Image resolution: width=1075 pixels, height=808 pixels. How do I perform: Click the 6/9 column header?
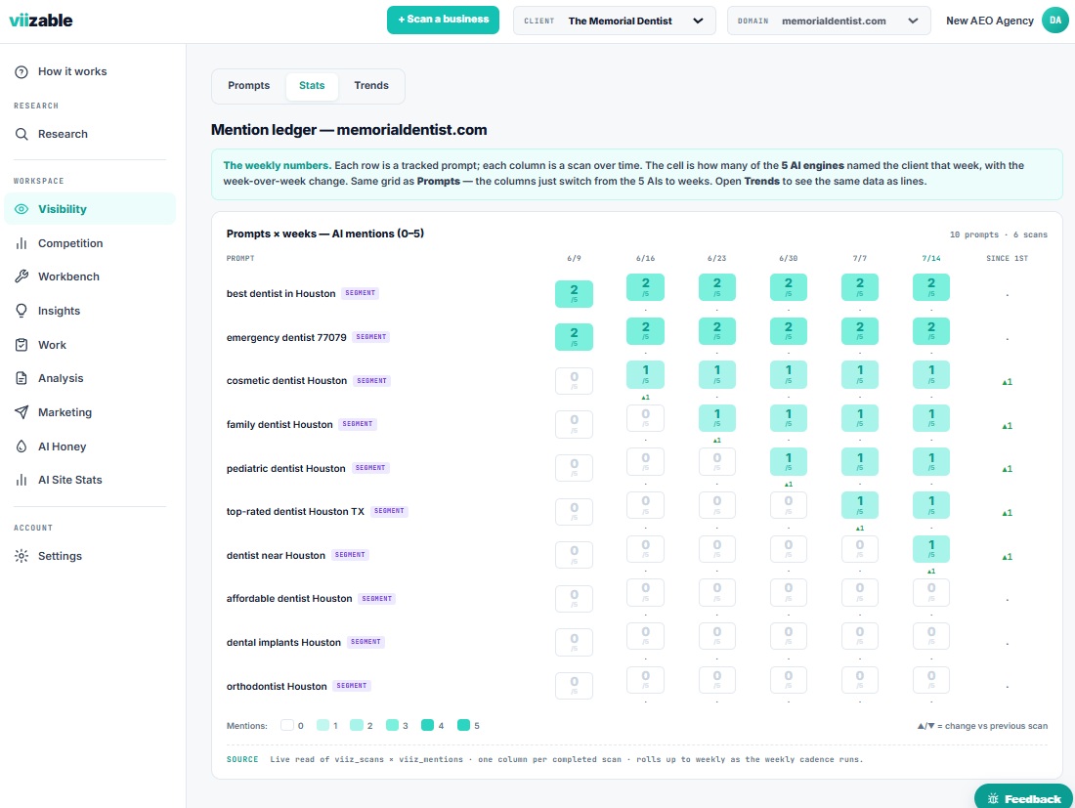(574, 258)
